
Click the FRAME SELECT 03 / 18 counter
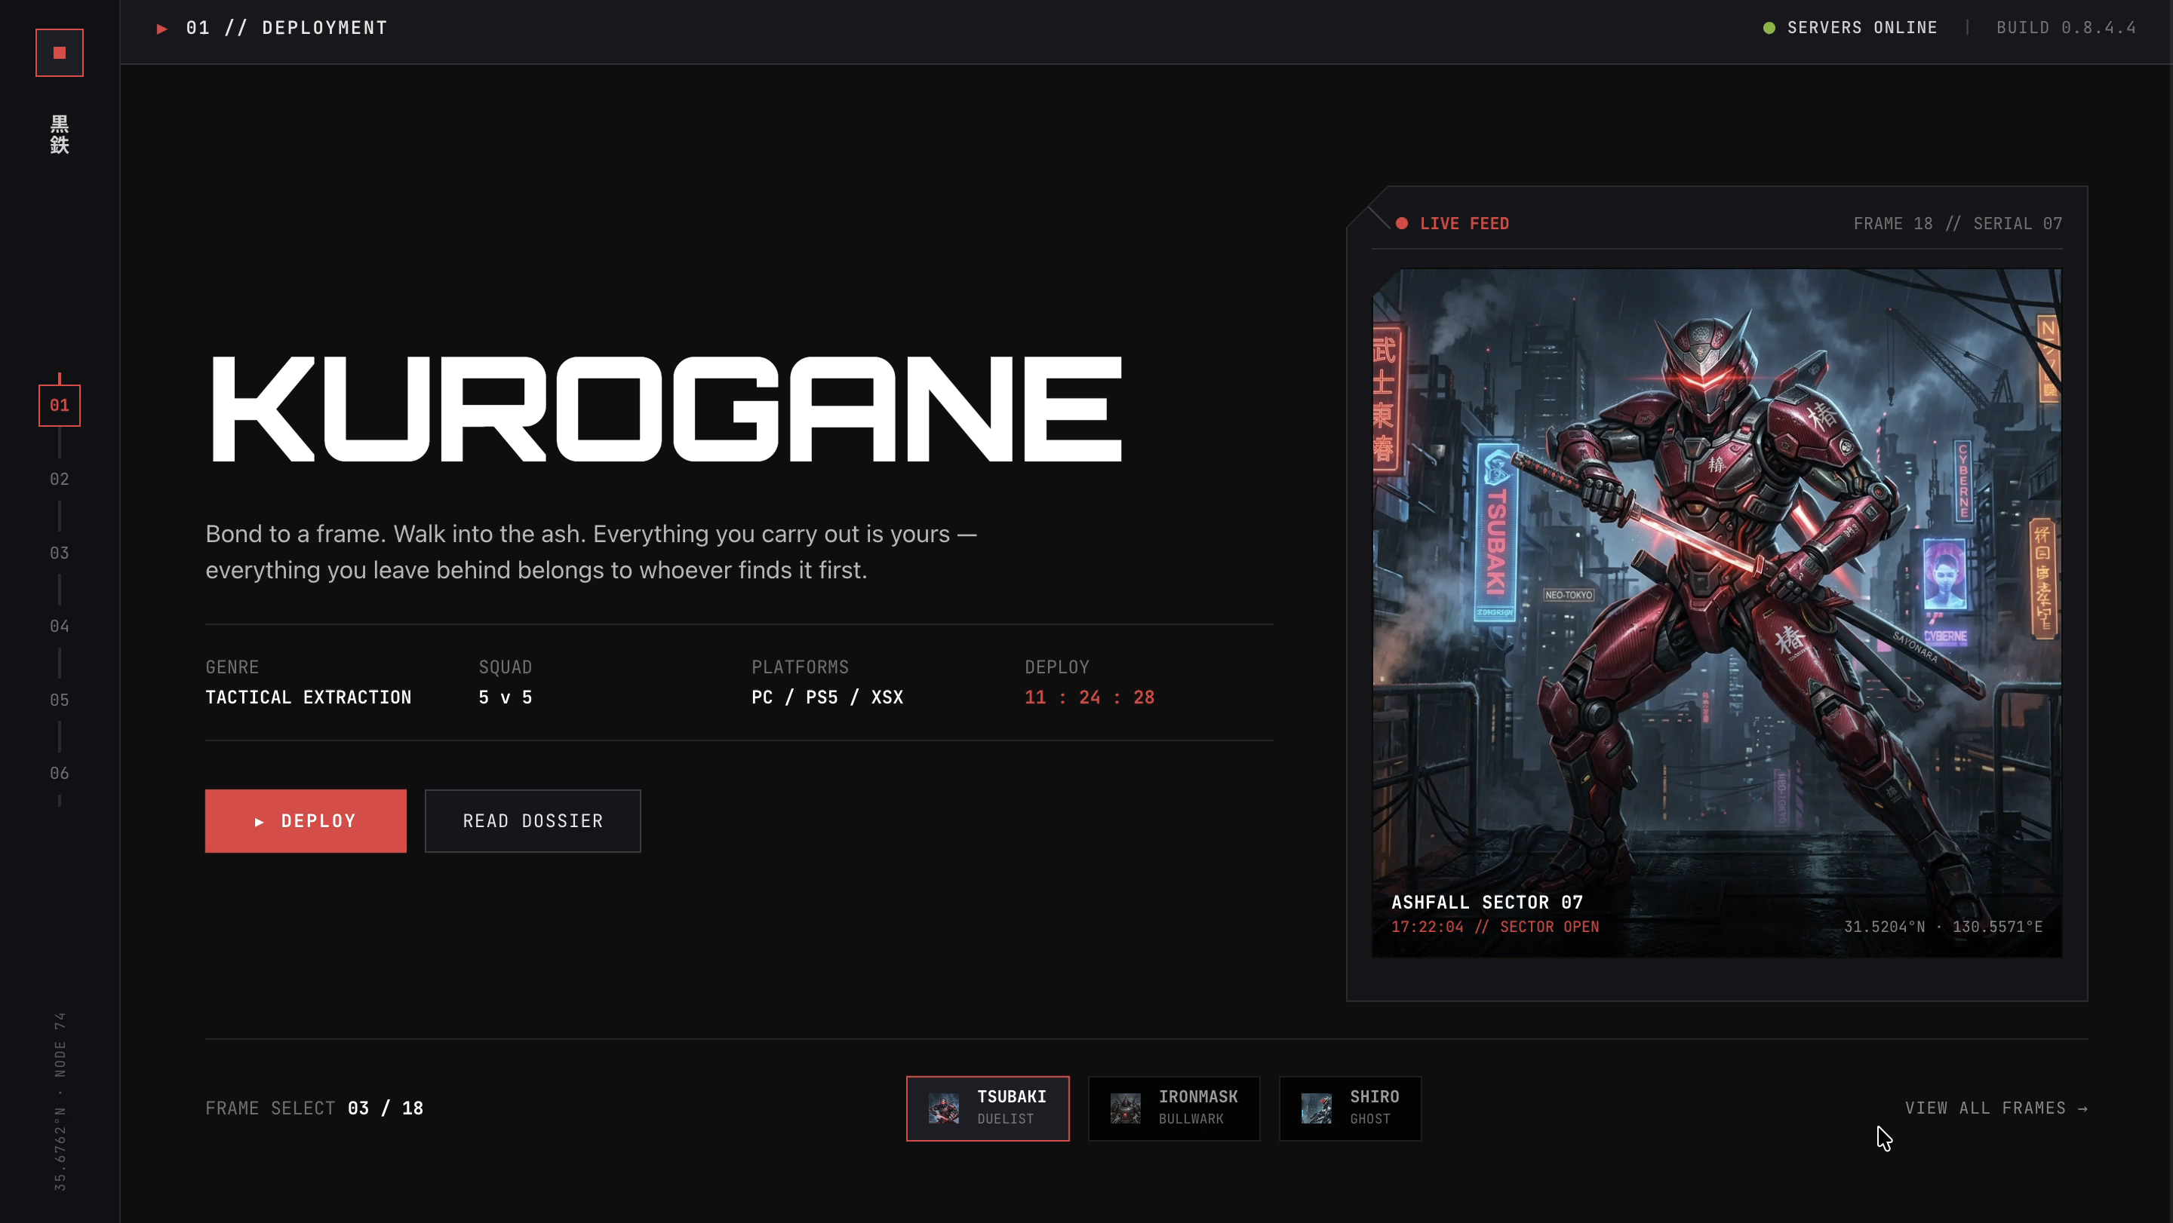pos(314,1108)
